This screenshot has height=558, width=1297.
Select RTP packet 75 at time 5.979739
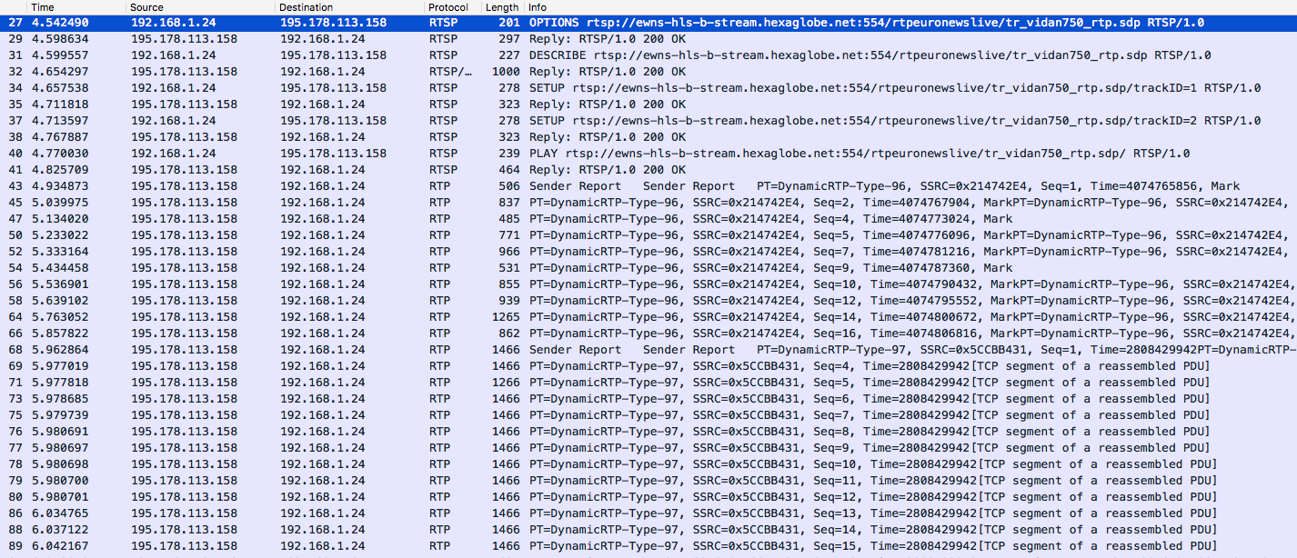click(x=648, y=415)
